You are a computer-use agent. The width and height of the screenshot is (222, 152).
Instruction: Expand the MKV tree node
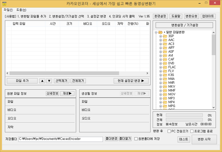tap(161, 87)
